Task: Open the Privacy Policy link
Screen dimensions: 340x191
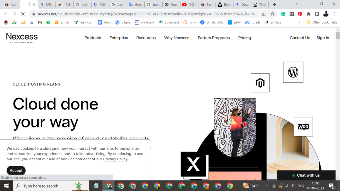Action: 115,159
